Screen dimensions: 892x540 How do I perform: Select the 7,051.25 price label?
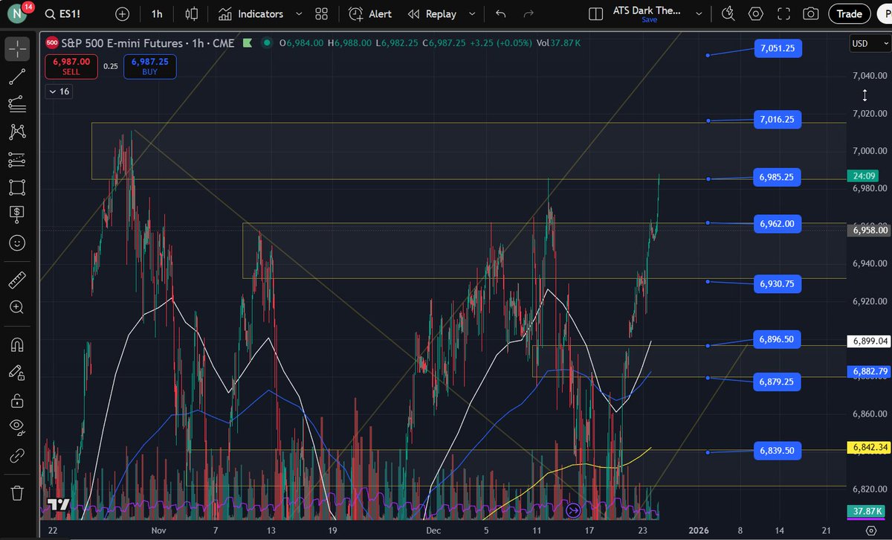click(778, 48)
